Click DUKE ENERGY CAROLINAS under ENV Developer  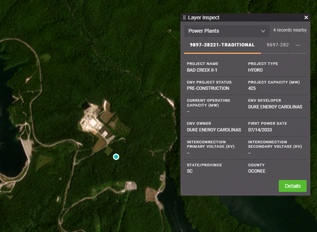pyautogui.click(x=275, y=107)
